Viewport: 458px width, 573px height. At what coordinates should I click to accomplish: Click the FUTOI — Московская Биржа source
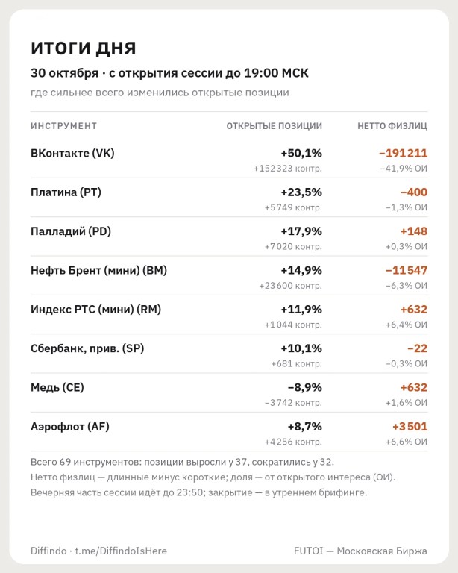pos(360,551)
